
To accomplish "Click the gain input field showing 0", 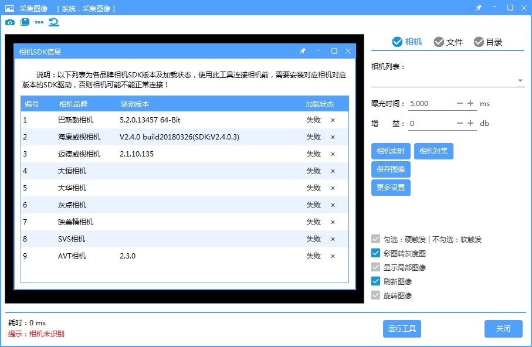I will [431, 124].
